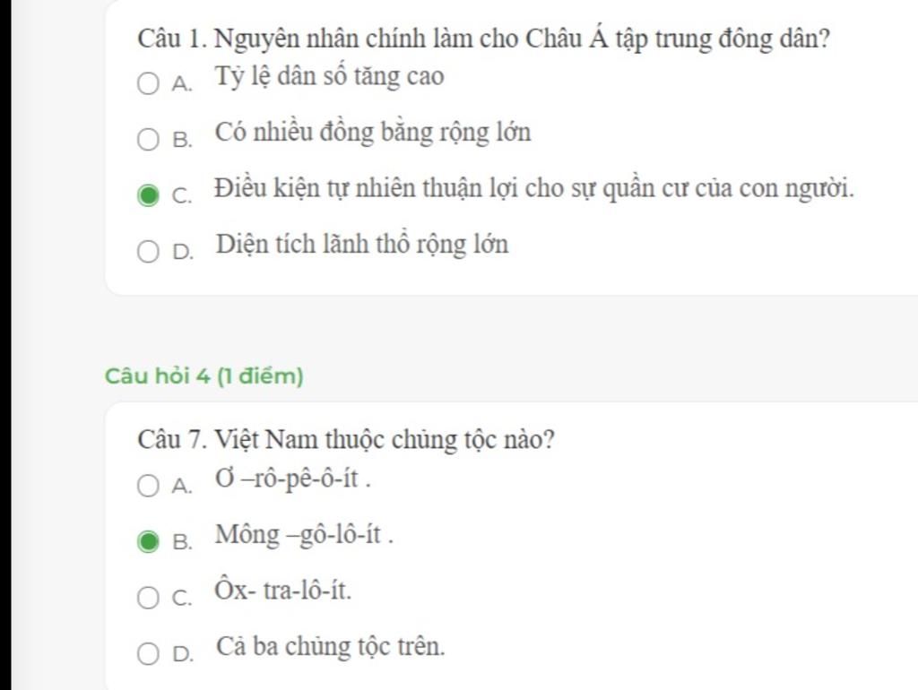
Task: Click answer 'Môn–gô-lô-ít'
Action: 304,536
